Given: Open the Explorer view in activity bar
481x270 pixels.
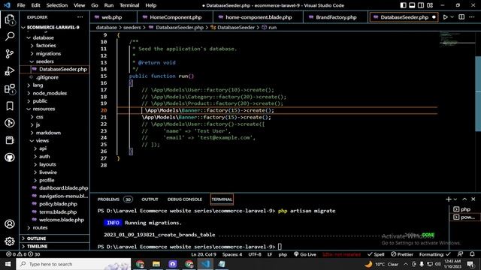Looking at the screenshot, I should pyautogui.click(x=10, y=19).
